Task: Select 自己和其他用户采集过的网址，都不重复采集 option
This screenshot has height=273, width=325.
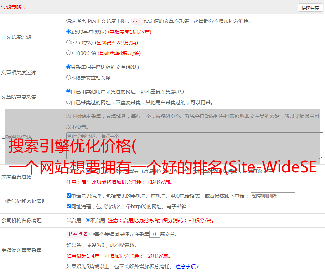Action: (68, 91)
